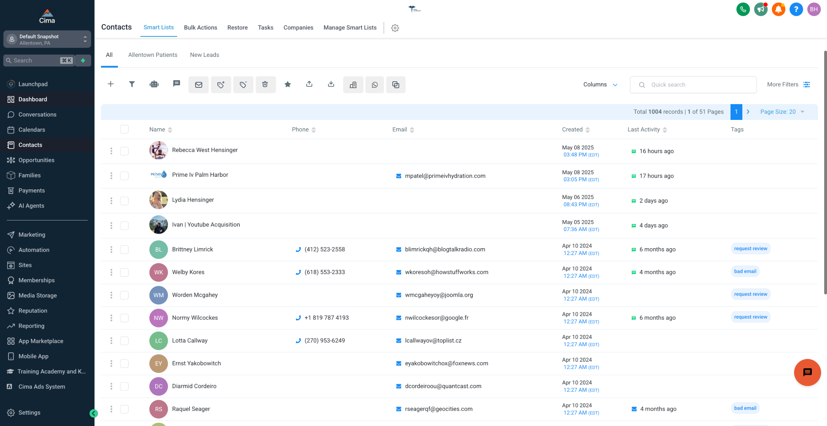Click the star icon in toolbar
Viewport: 827px width, 426px height.
coord(288,84)
